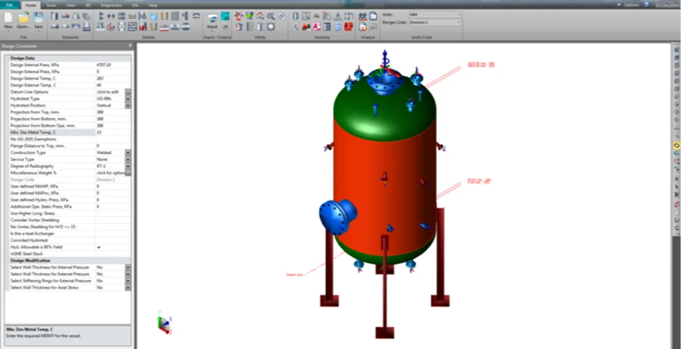681x349 pixels.
Task: Click the green funnel icon in Utility group
Action: click(x=250, y=16)
